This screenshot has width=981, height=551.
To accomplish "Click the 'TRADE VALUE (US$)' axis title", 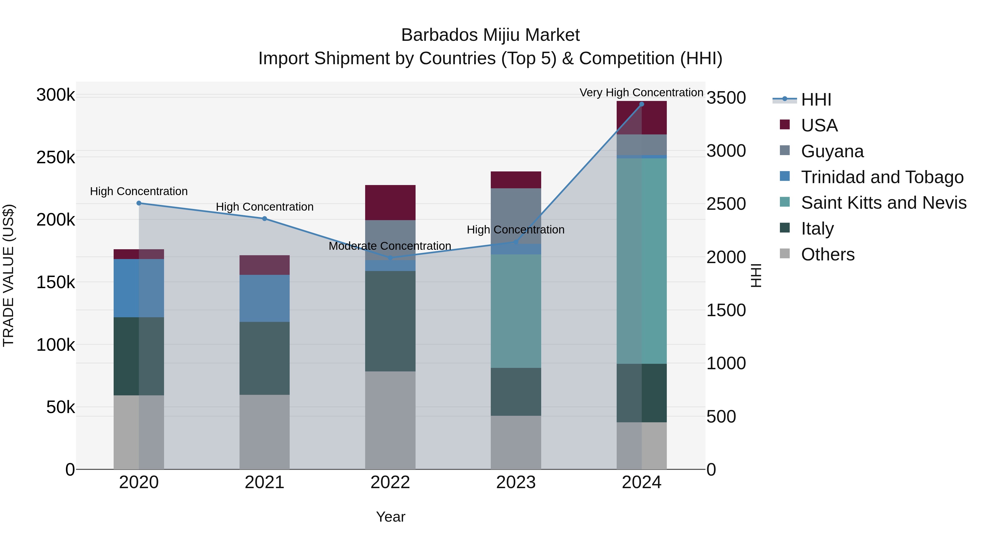I will [x=8, y=275].
